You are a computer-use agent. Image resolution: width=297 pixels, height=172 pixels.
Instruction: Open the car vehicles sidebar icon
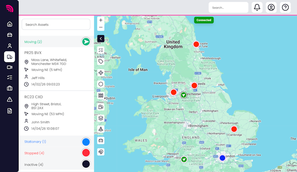(x=10, y=35)
